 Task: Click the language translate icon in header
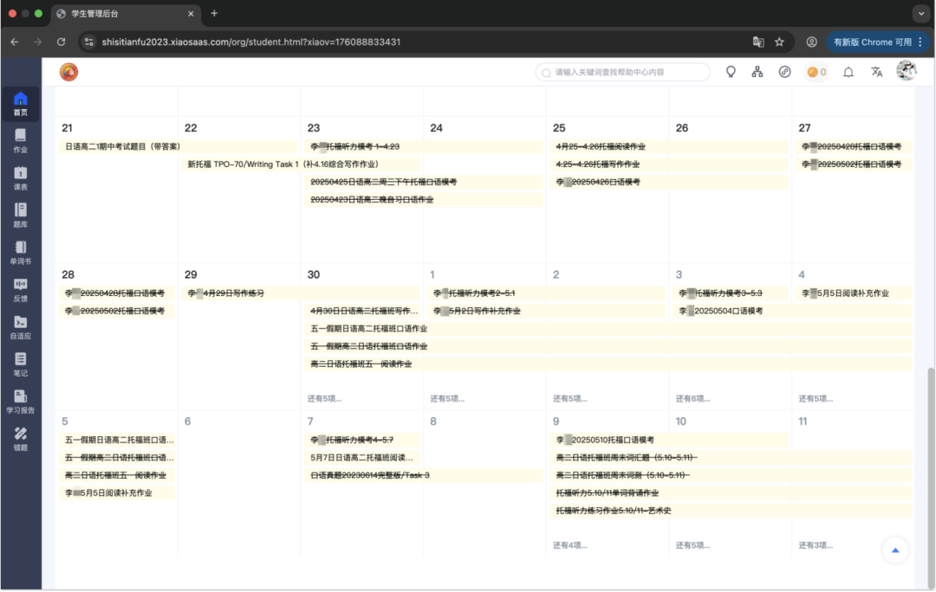pyautogui.click(x=876, y=73)
